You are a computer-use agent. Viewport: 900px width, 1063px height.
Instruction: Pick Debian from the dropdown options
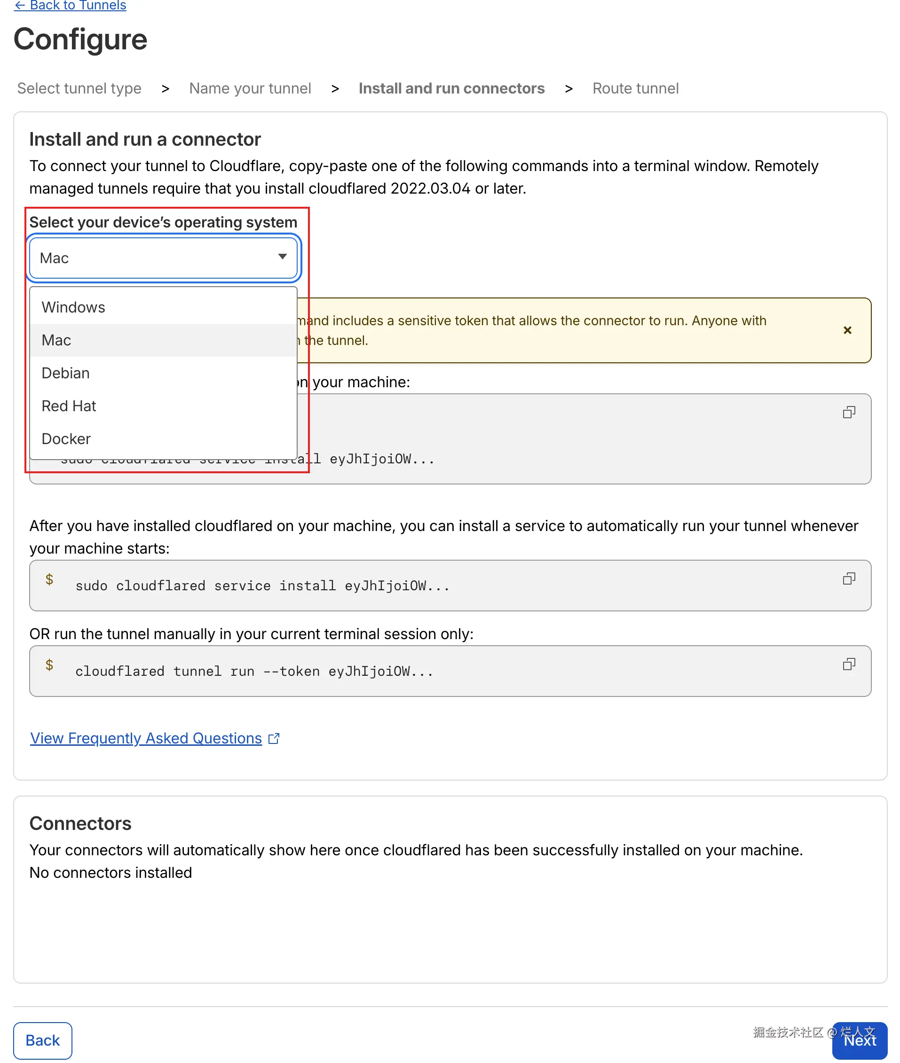[65, 373]
